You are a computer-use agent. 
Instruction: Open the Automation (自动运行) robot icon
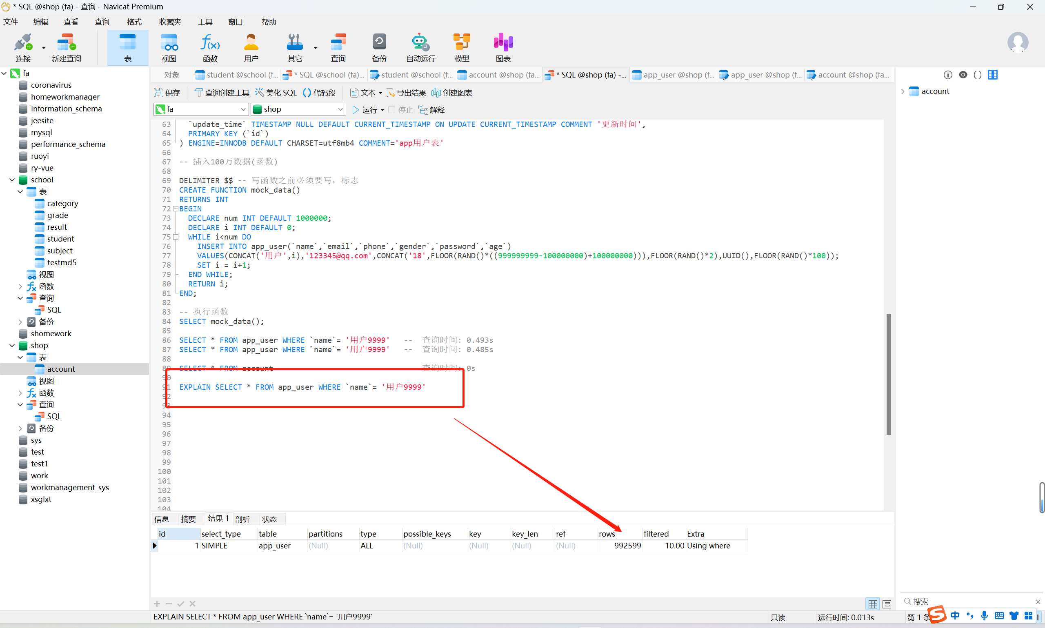click(x=420, y=47)
